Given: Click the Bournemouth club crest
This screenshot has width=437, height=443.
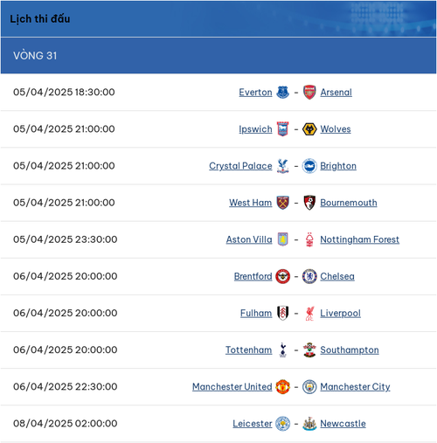Looking at the screenshot, I should 309,203.
